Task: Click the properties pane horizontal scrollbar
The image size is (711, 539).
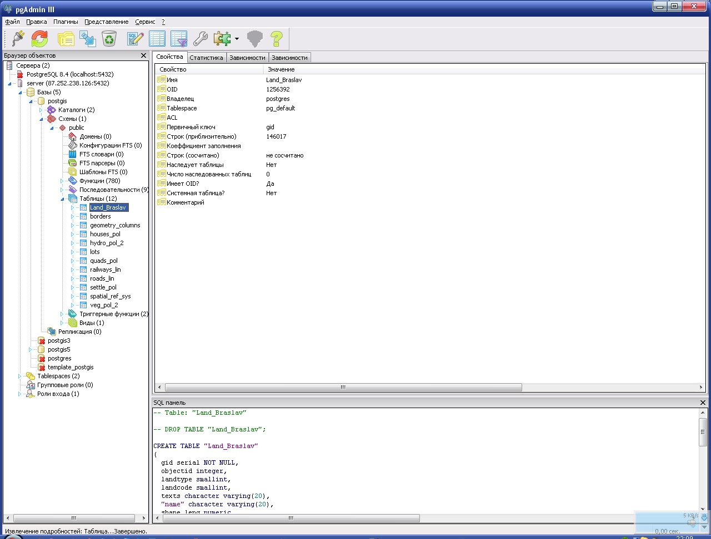Action: [343, 387]
